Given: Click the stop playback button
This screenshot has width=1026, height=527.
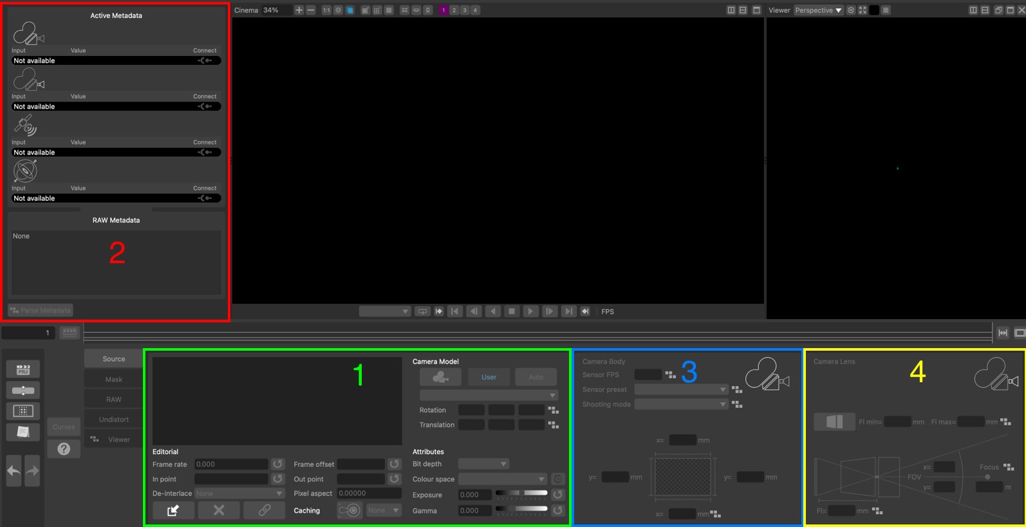Looking at the screenshot, I should pos(512,311).
